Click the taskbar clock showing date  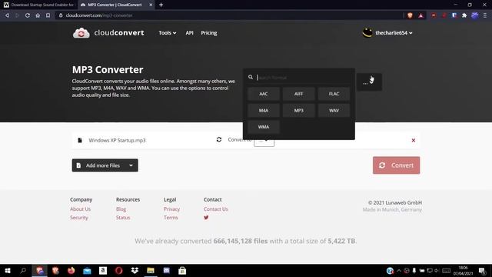click(463, 271)
